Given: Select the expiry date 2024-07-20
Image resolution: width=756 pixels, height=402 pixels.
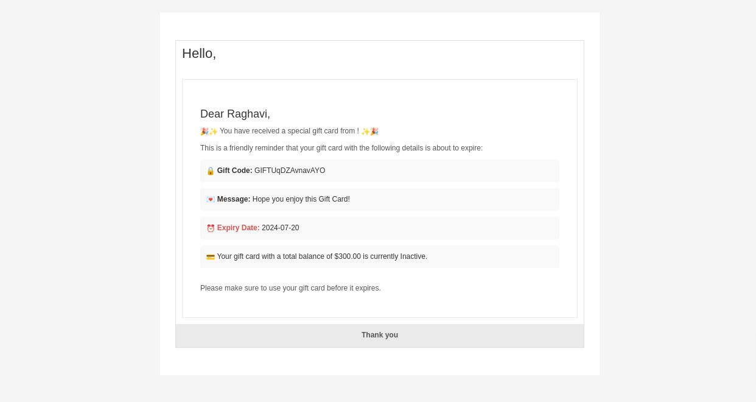Looking at the screenshot, I should pyautogui.click(x=280, y=228).
